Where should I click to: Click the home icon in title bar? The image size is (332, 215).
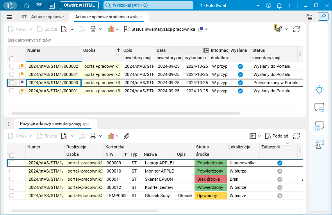point(27,5)
